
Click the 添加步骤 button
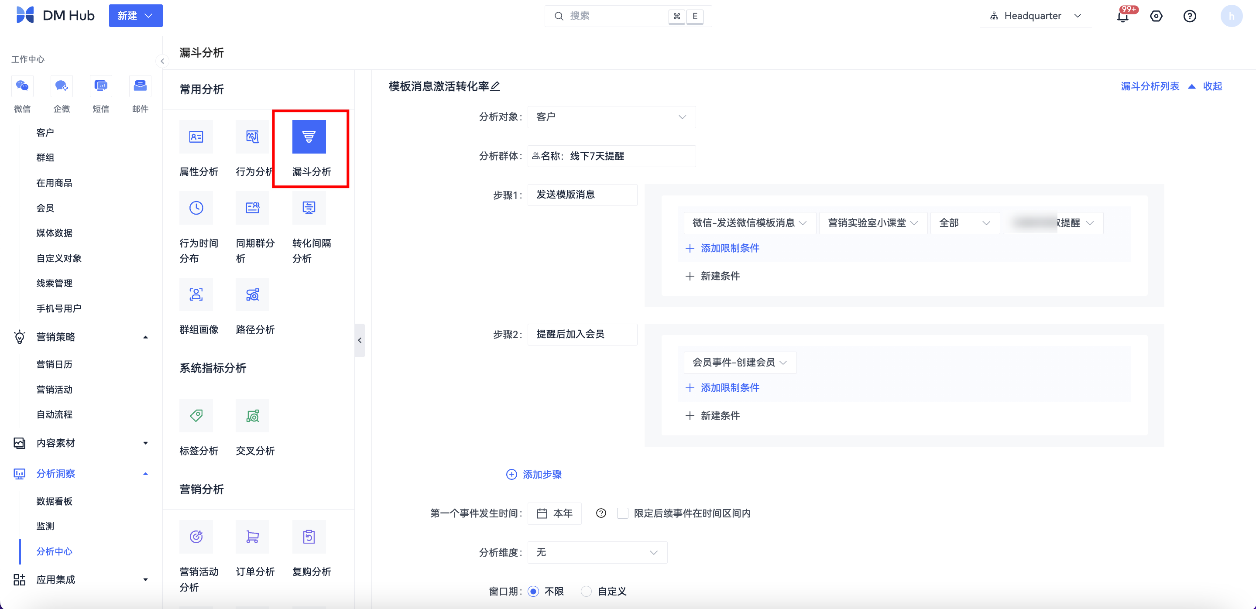click(x=534, y=474)
